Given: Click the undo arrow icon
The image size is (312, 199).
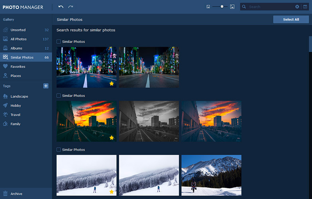Looking at the screenshot, I should (61, 7).
